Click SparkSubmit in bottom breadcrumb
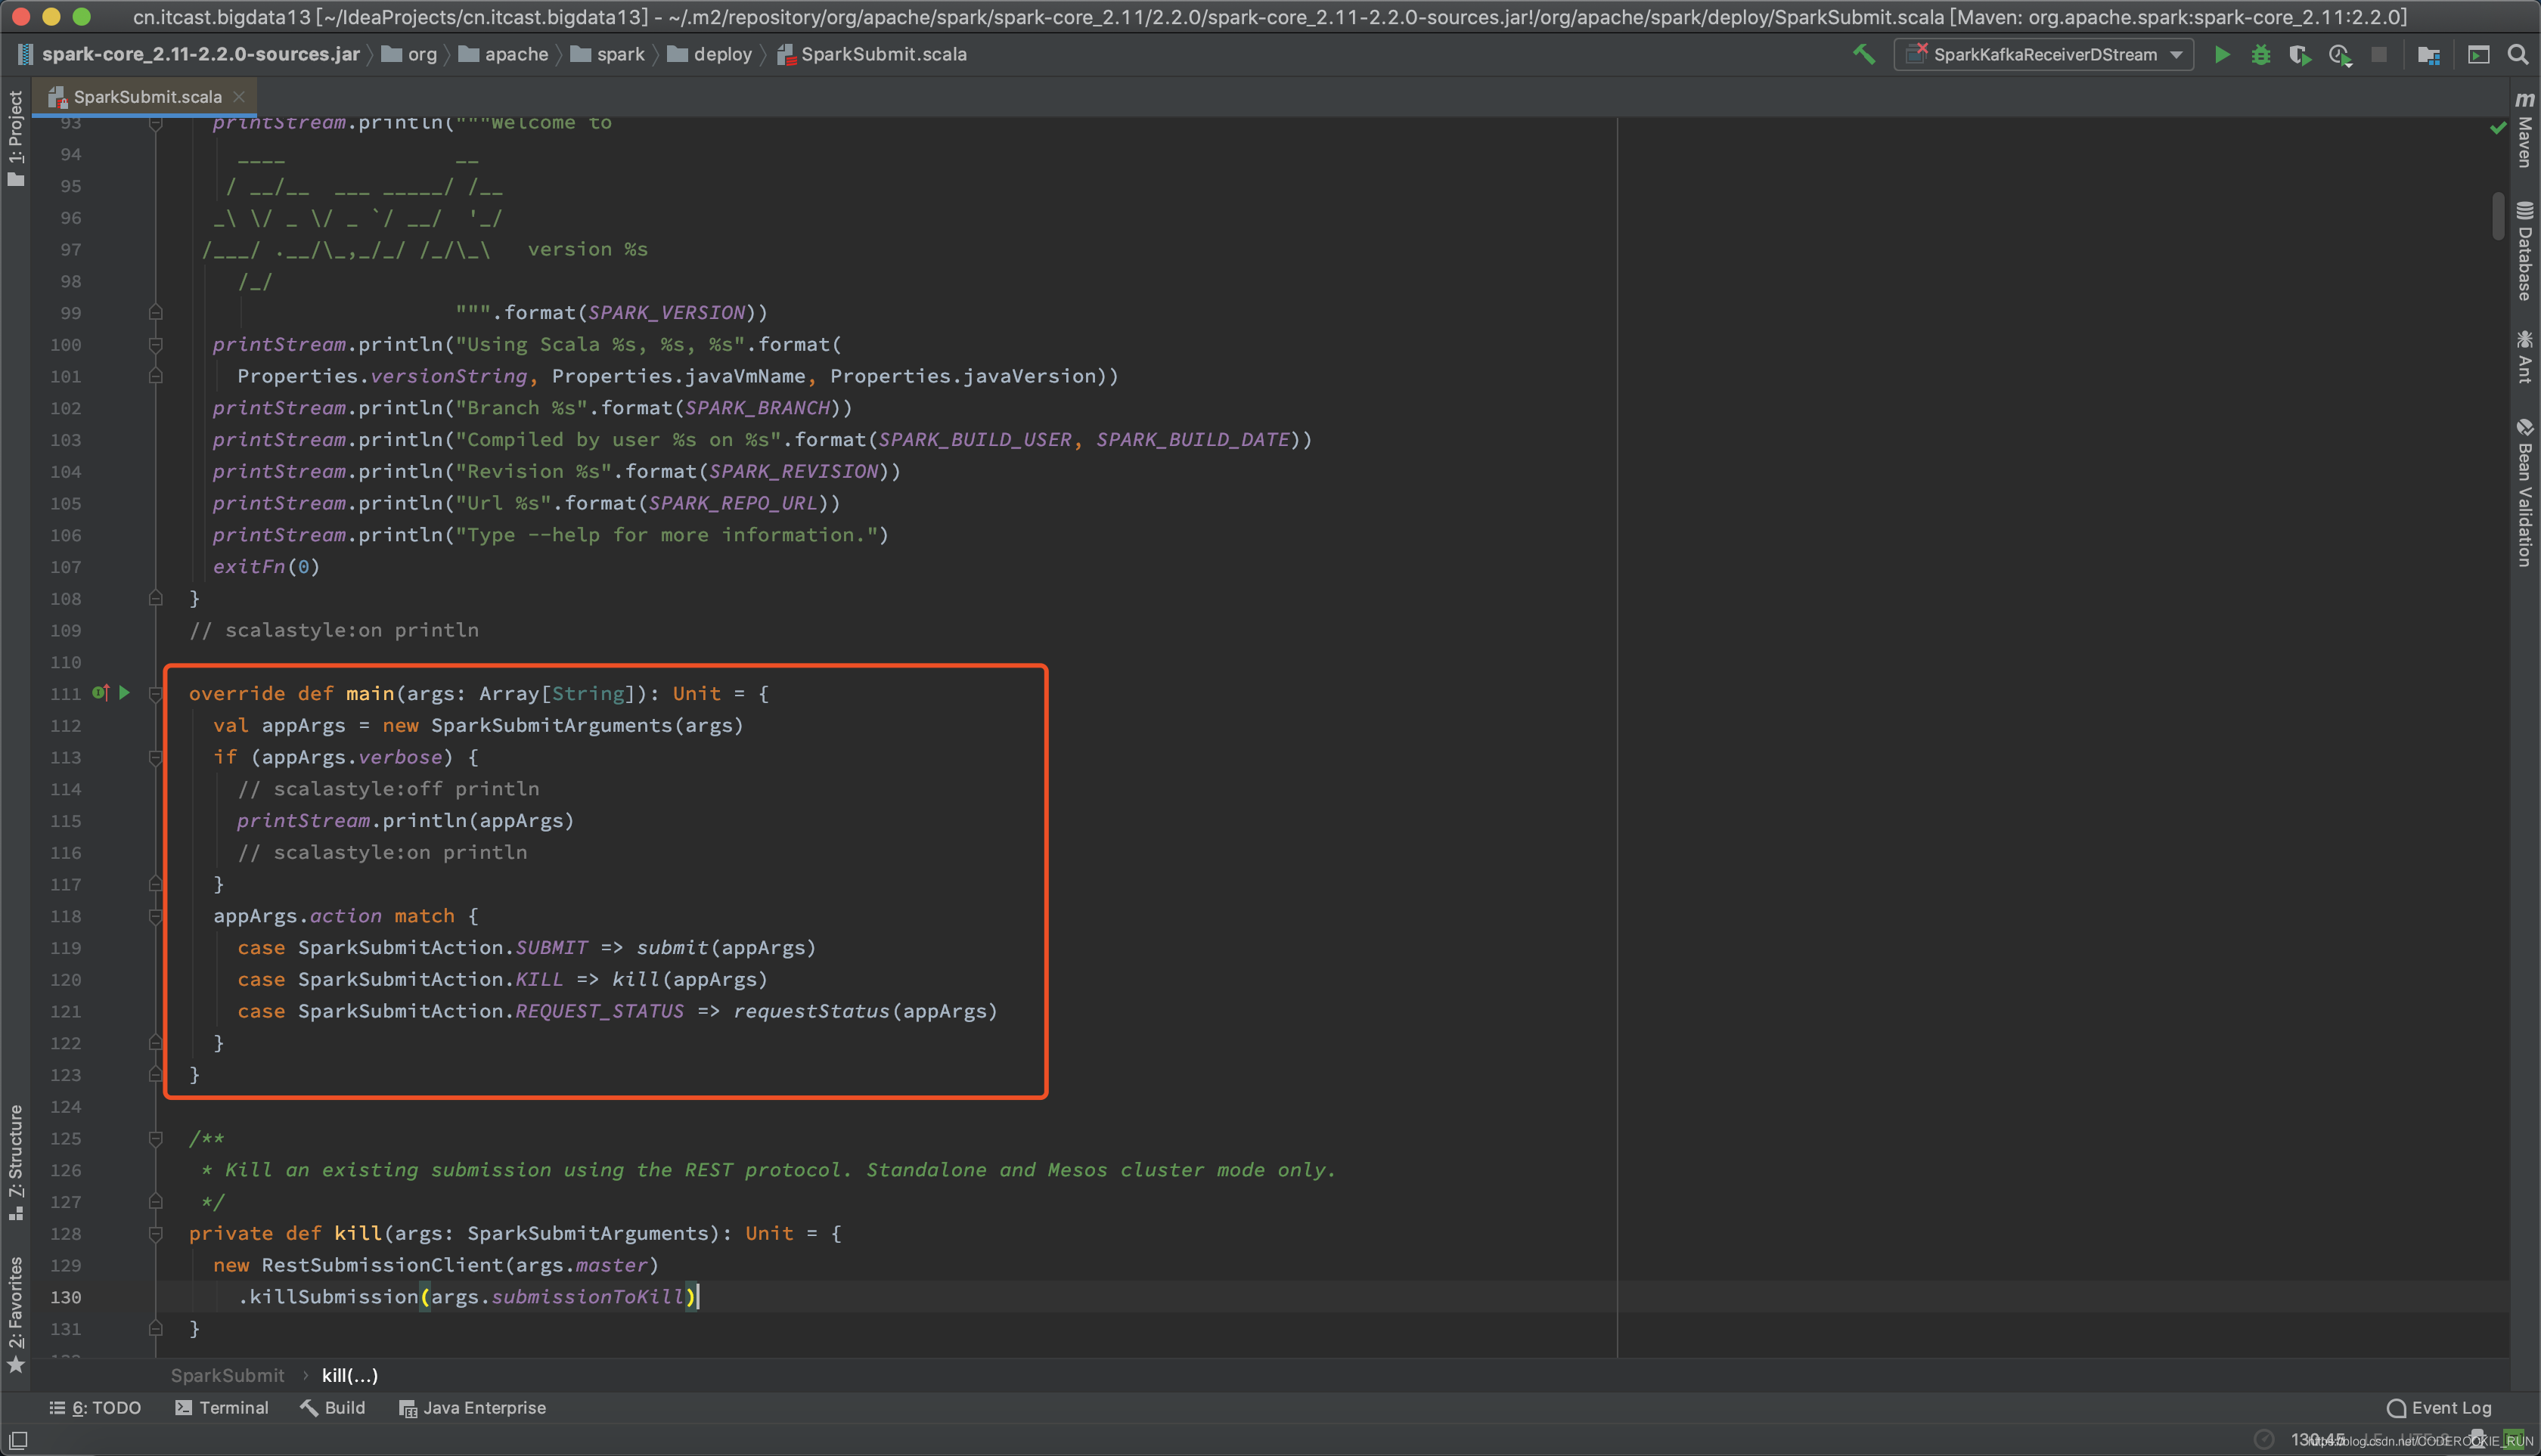Image resolution: width=2541 pixels, height=1456 pixels. (227, 1375)
